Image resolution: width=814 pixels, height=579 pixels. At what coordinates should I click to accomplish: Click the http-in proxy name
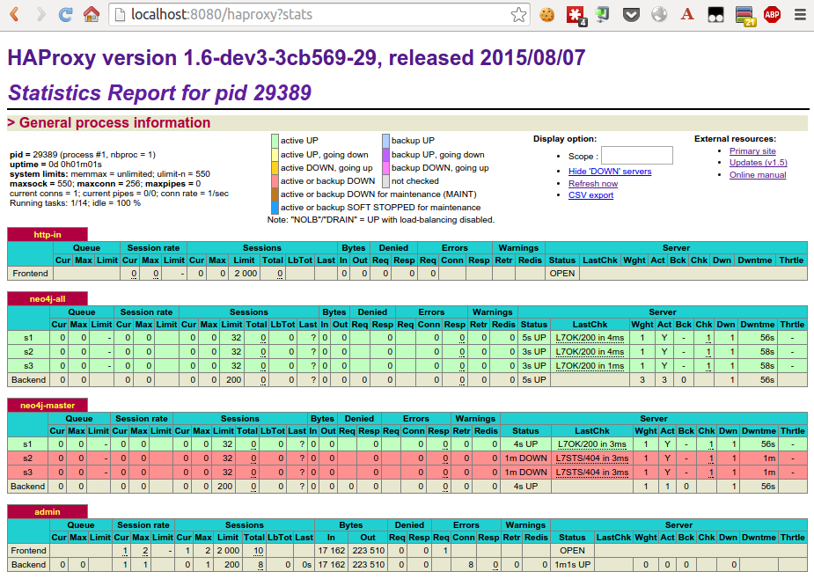point(48,235)
